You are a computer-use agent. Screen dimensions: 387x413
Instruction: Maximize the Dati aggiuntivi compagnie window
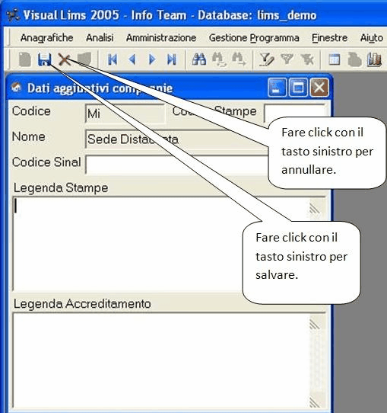pyautogui.click(x=298, y=88)
